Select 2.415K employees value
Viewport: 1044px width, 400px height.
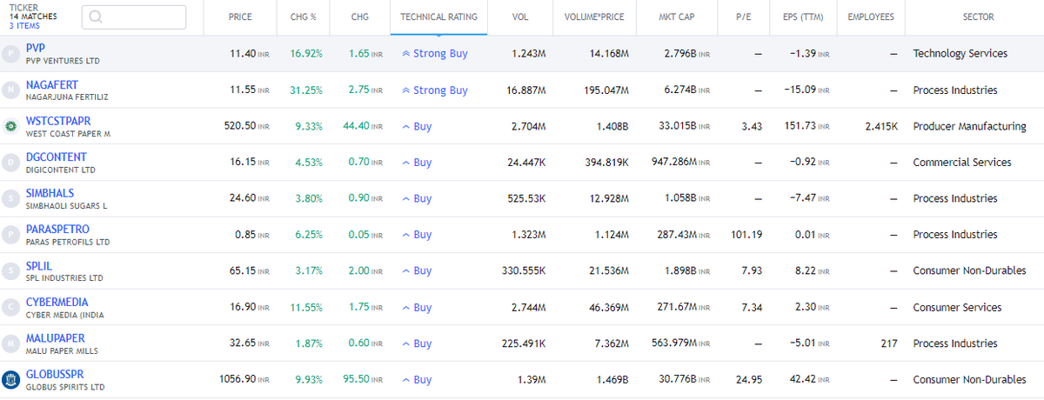[881, 127]
